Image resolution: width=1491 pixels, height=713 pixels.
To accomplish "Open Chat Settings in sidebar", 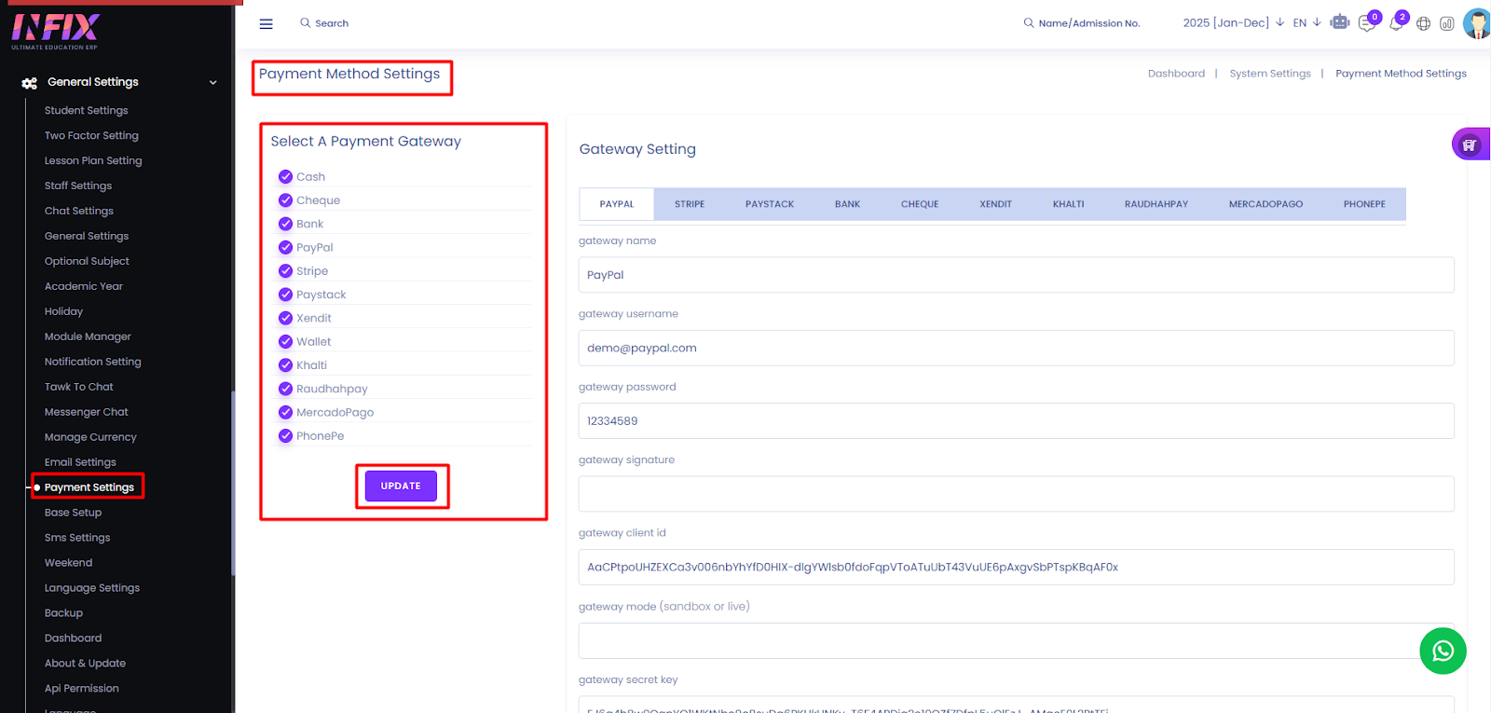I will click(79, 211).
